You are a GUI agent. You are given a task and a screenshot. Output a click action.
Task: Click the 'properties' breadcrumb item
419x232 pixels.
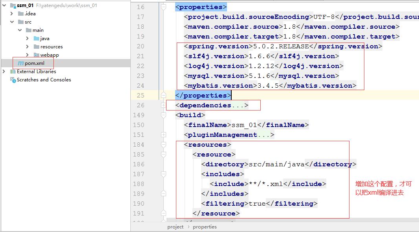pos(205,227)
